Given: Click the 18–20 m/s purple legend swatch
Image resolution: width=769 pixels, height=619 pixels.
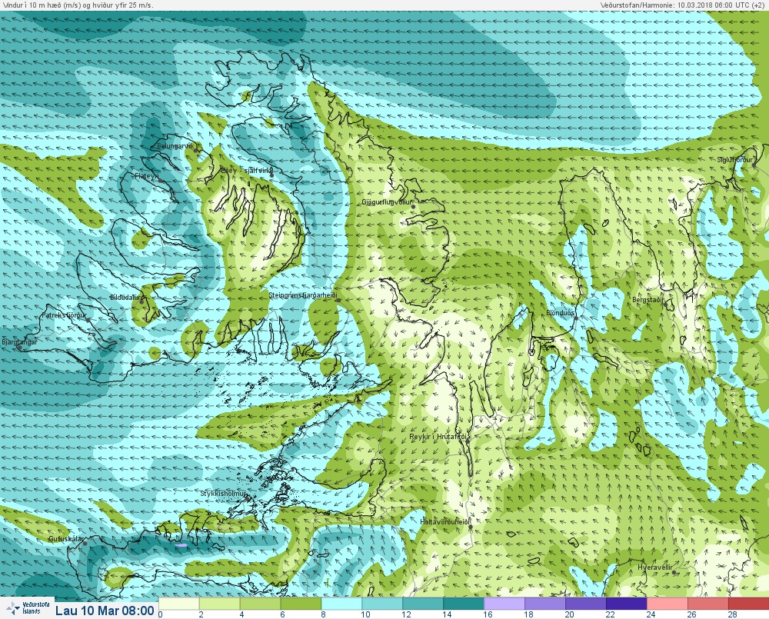Looking at the screenshot, I should 545,604.
